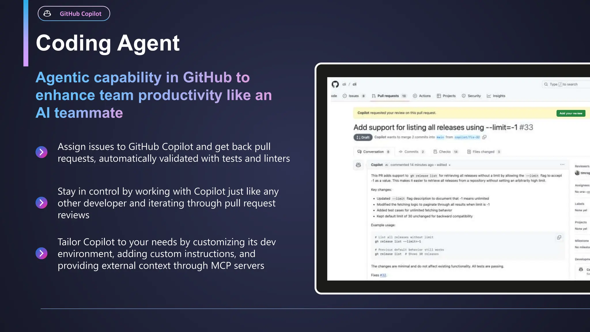Copy the example usage code block
The width and height of the screenshot is (590, 332).
point(559,237)
